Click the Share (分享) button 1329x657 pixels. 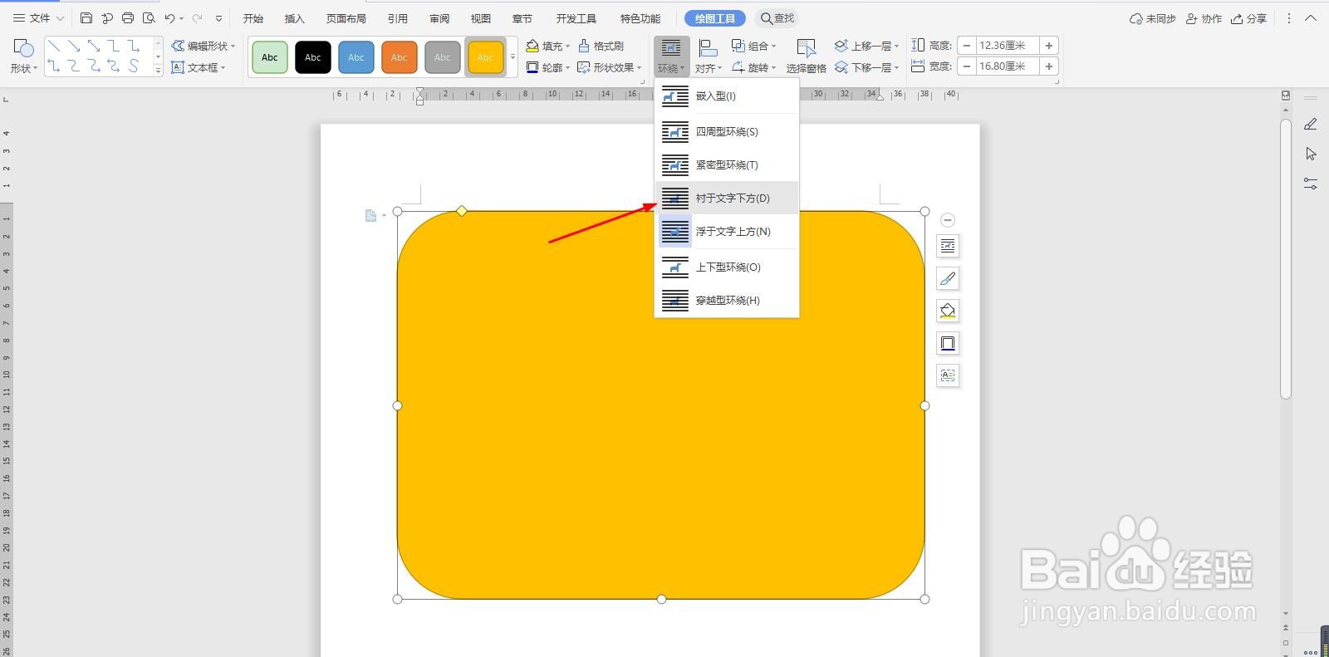point(1249,18)
